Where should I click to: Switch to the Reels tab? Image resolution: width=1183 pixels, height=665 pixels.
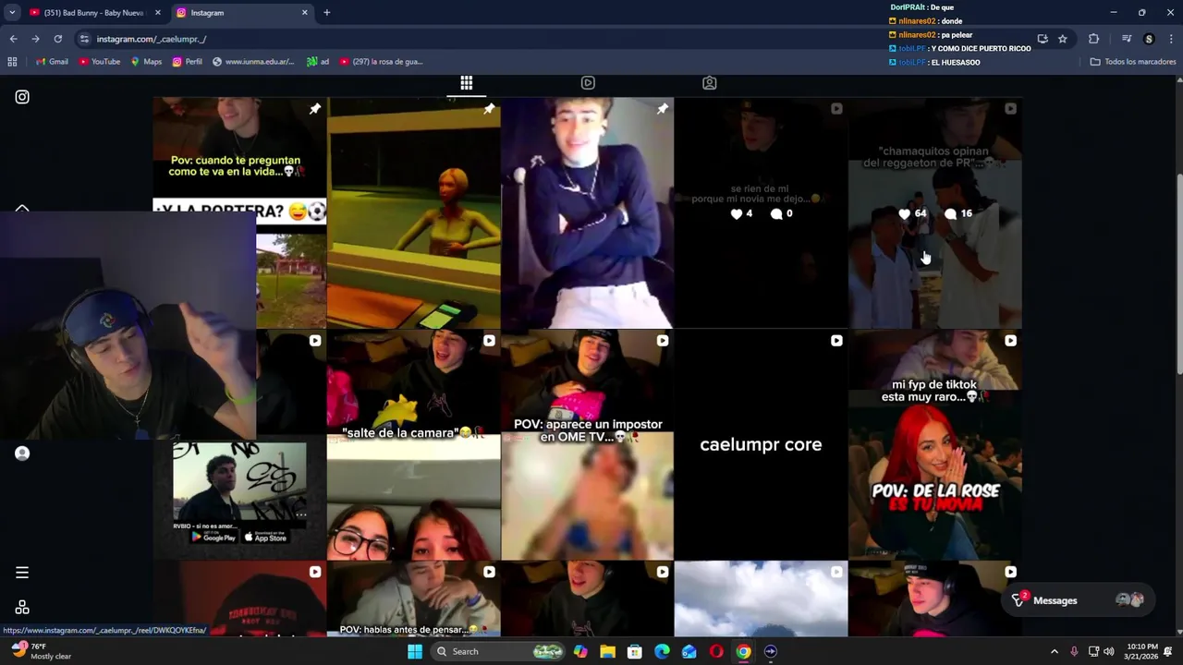588,83
